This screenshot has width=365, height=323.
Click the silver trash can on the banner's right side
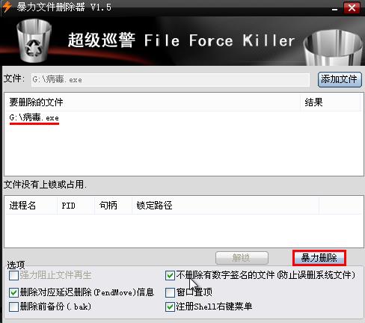(333, 48)
